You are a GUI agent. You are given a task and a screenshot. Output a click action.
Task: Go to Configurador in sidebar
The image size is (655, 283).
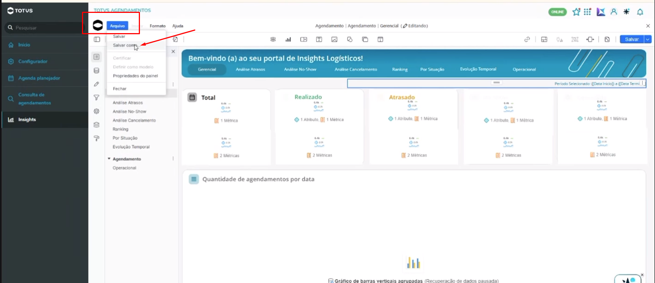(x=33, y=61)
